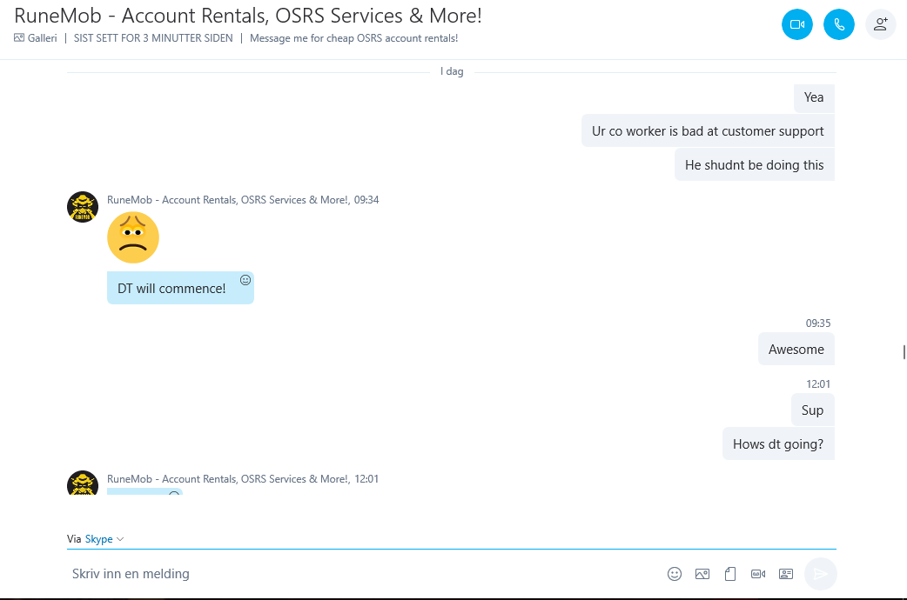Click the RuneMob conversation title in the header
The width and height of the screenshot is (907, 600).
click(247, 16)
